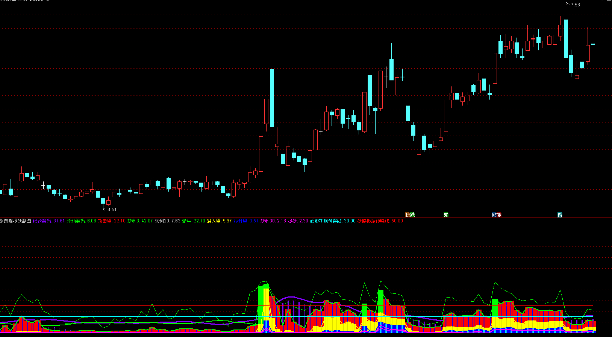Select the 锁仓筹码 indicator value
Viewport: 612px width, 337px height.
[x=59, y=221]
